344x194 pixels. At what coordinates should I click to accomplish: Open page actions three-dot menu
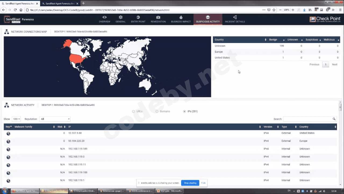[264, 10]
